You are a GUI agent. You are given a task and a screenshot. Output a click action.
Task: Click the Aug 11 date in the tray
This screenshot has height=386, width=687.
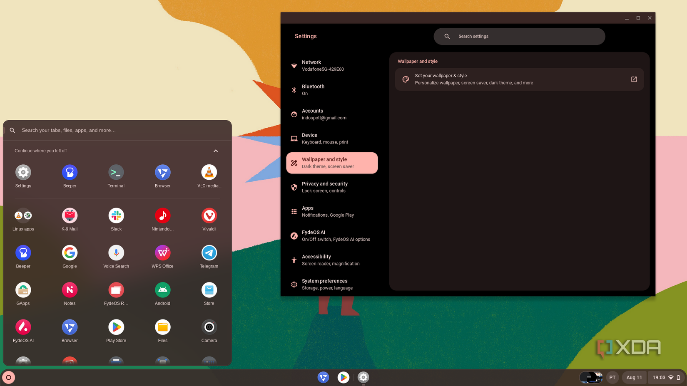[x=634, y=377]
